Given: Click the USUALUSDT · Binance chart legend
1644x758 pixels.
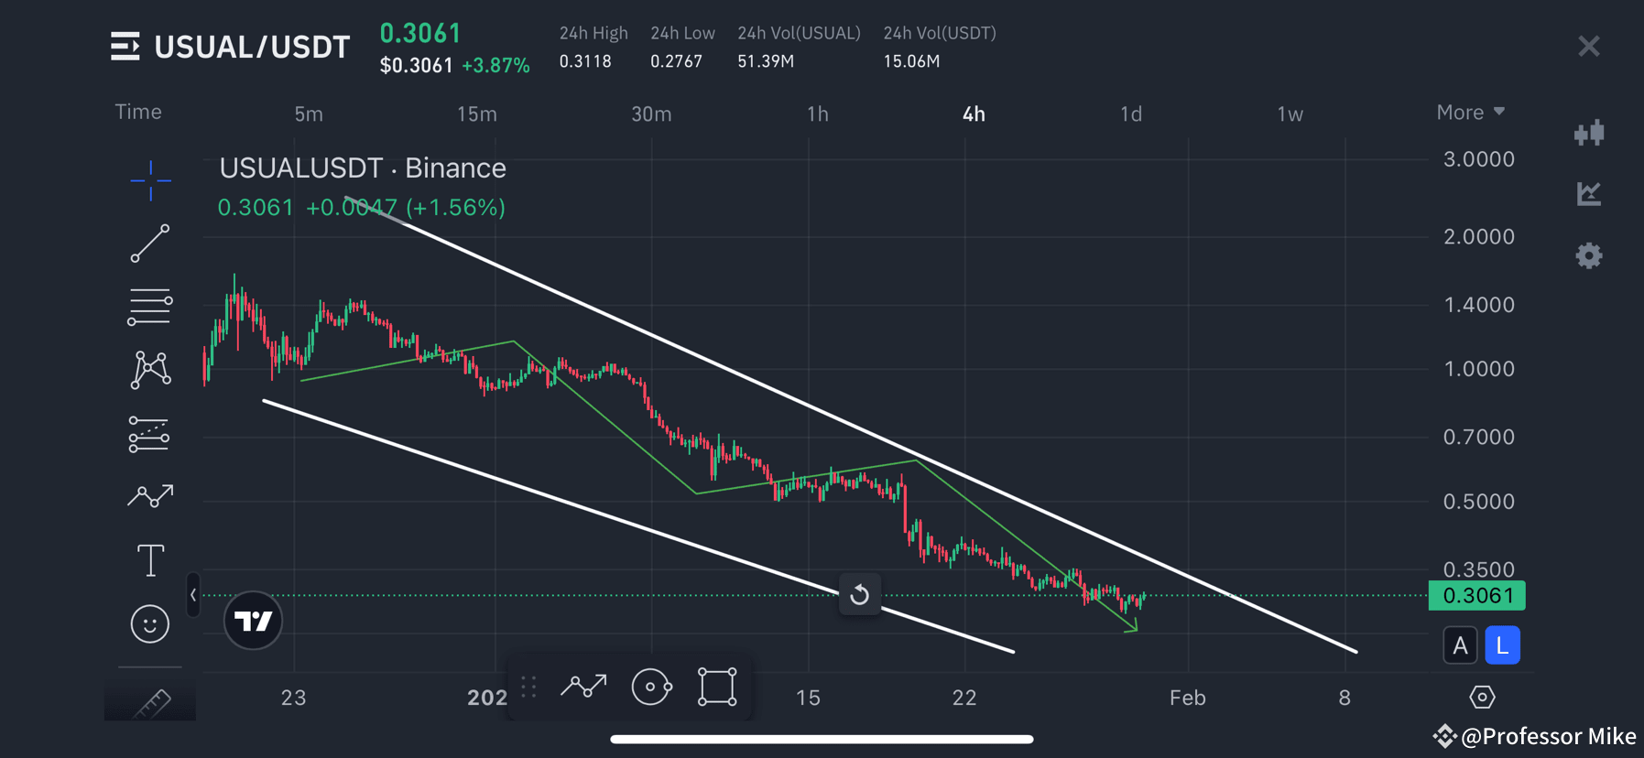Looking at the screenshot, I should tap(363, 168).
